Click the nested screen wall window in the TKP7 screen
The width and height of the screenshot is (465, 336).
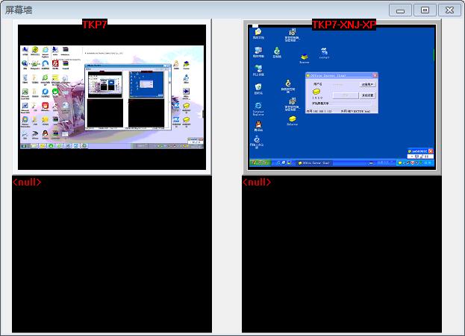coord(128,97)
